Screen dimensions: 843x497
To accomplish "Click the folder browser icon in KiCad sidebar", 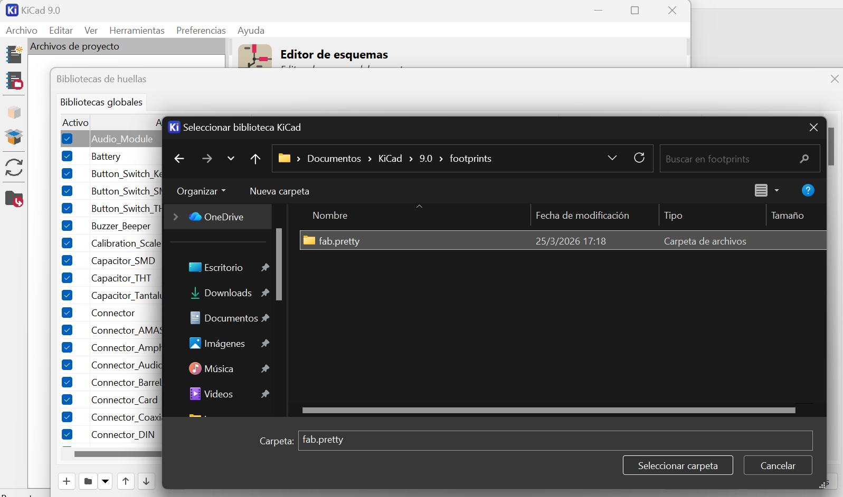I will (x=14, y=199).
